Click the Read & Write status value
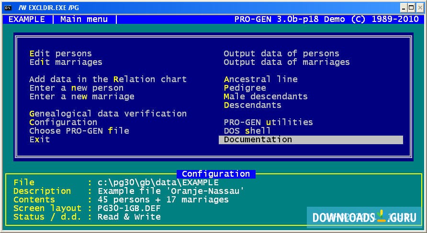 tap(129, 217)
